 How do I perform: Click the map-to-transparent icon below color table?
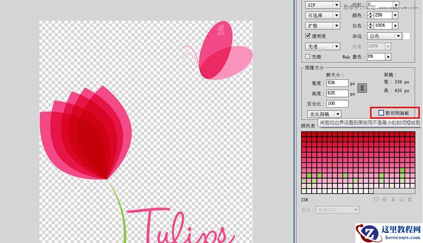[376, 199]
